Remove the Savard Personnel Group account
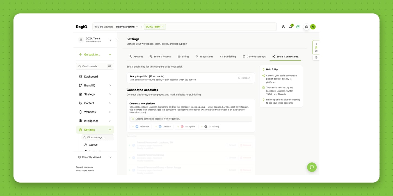Image resolution: width=393 pixels, height=196 pixels. pos(245,158)
